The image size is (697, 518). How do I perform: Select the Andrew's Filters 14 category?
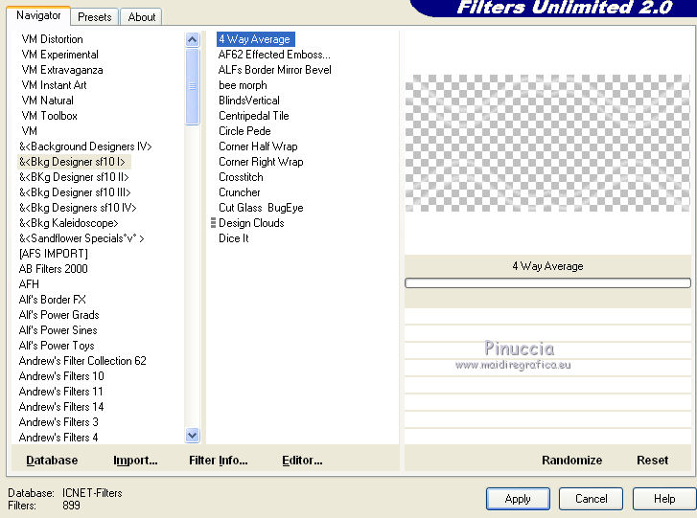(61, 407)
